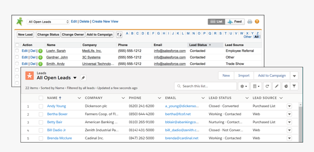Filter Classic list by letter M

coord(188,34)
